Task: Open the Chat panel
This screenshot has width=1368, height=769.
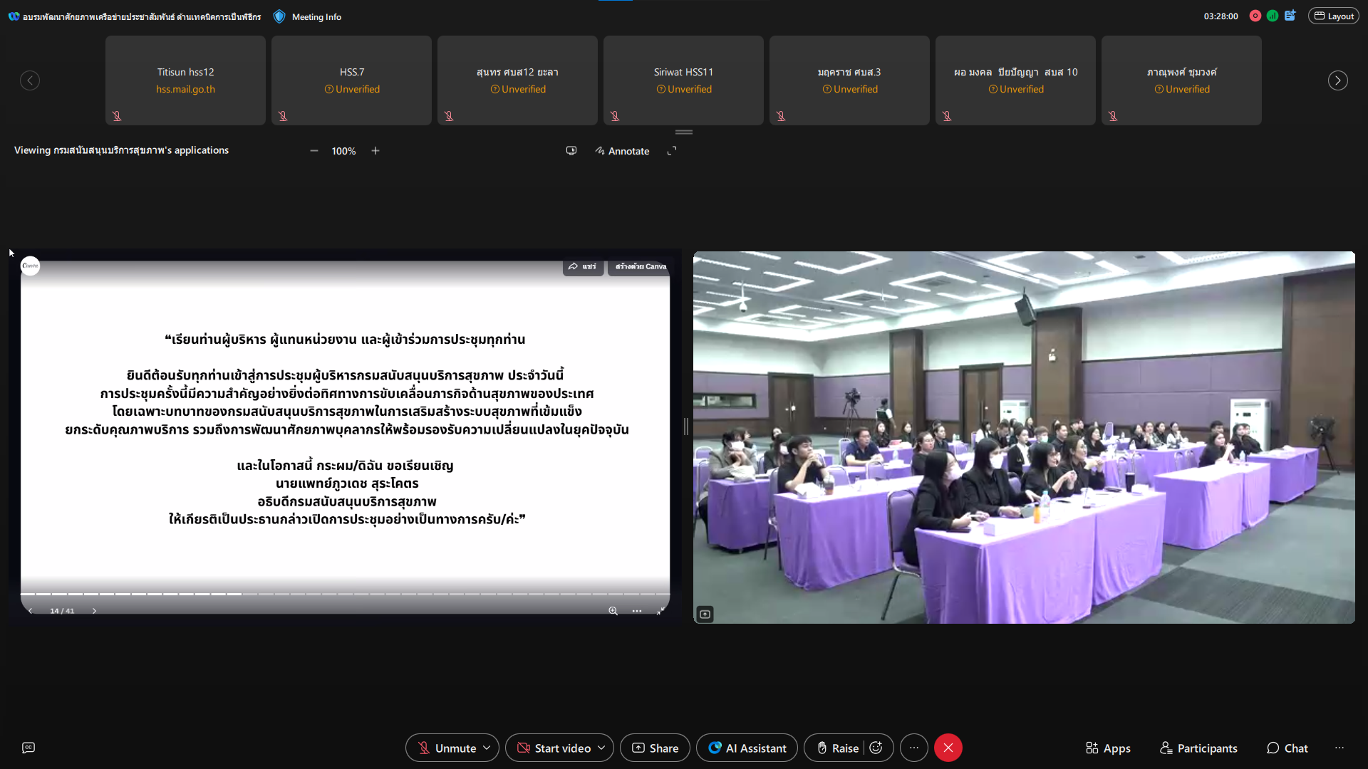Action: pyautogui.click(x=1287, y=748)
